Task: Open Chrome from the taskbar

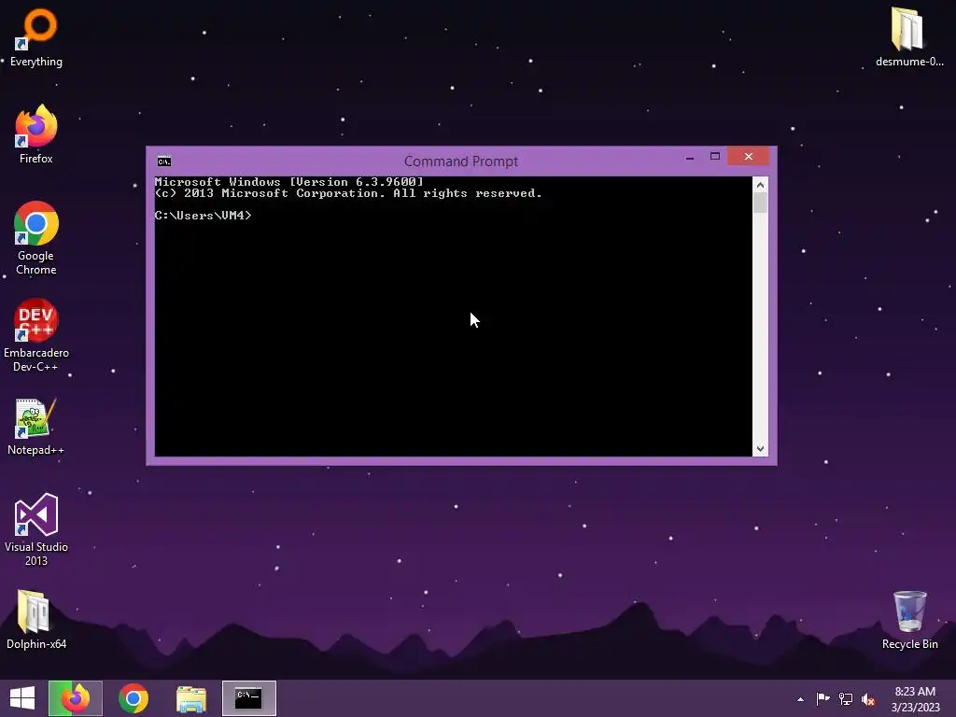Action: [134, 698]
